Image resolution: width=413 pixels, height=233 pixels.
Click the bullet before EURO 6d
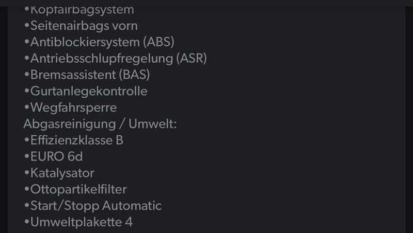(x=27, y=156)
